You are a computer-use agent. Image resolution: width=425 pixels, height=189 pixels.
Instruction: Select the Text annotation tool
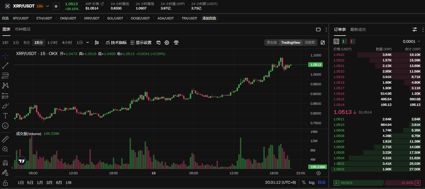click(x=5, y=116)
